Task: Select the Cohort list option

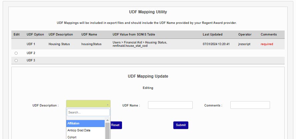Action: 86,137
